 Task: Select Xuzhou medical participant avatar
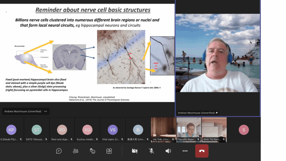[87, 130]
